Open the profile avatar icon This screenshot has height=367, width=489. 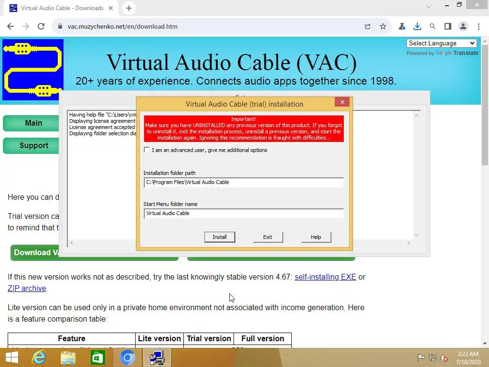(x=463, y=27)
